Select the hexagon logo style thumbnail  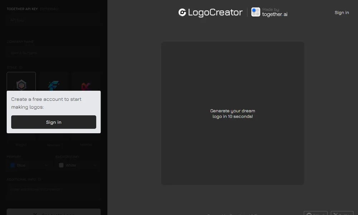coord(21,85)
